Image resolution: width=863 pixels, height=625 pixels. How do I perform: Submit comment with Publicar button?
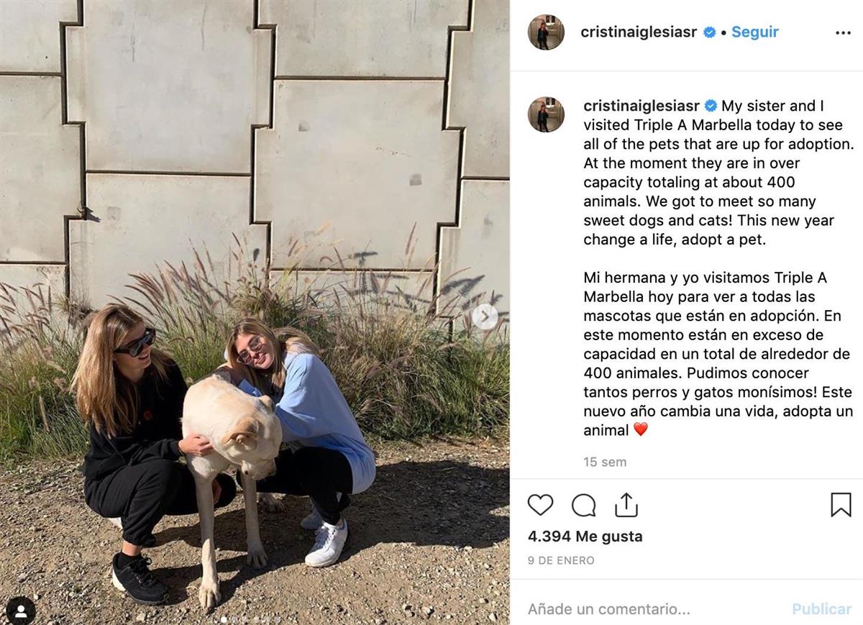click(822, 609)
